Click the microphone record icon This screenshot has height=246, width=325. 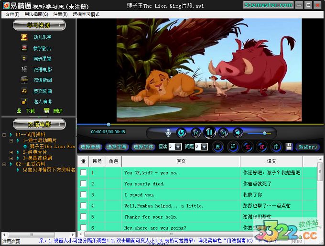pos(168,132)
